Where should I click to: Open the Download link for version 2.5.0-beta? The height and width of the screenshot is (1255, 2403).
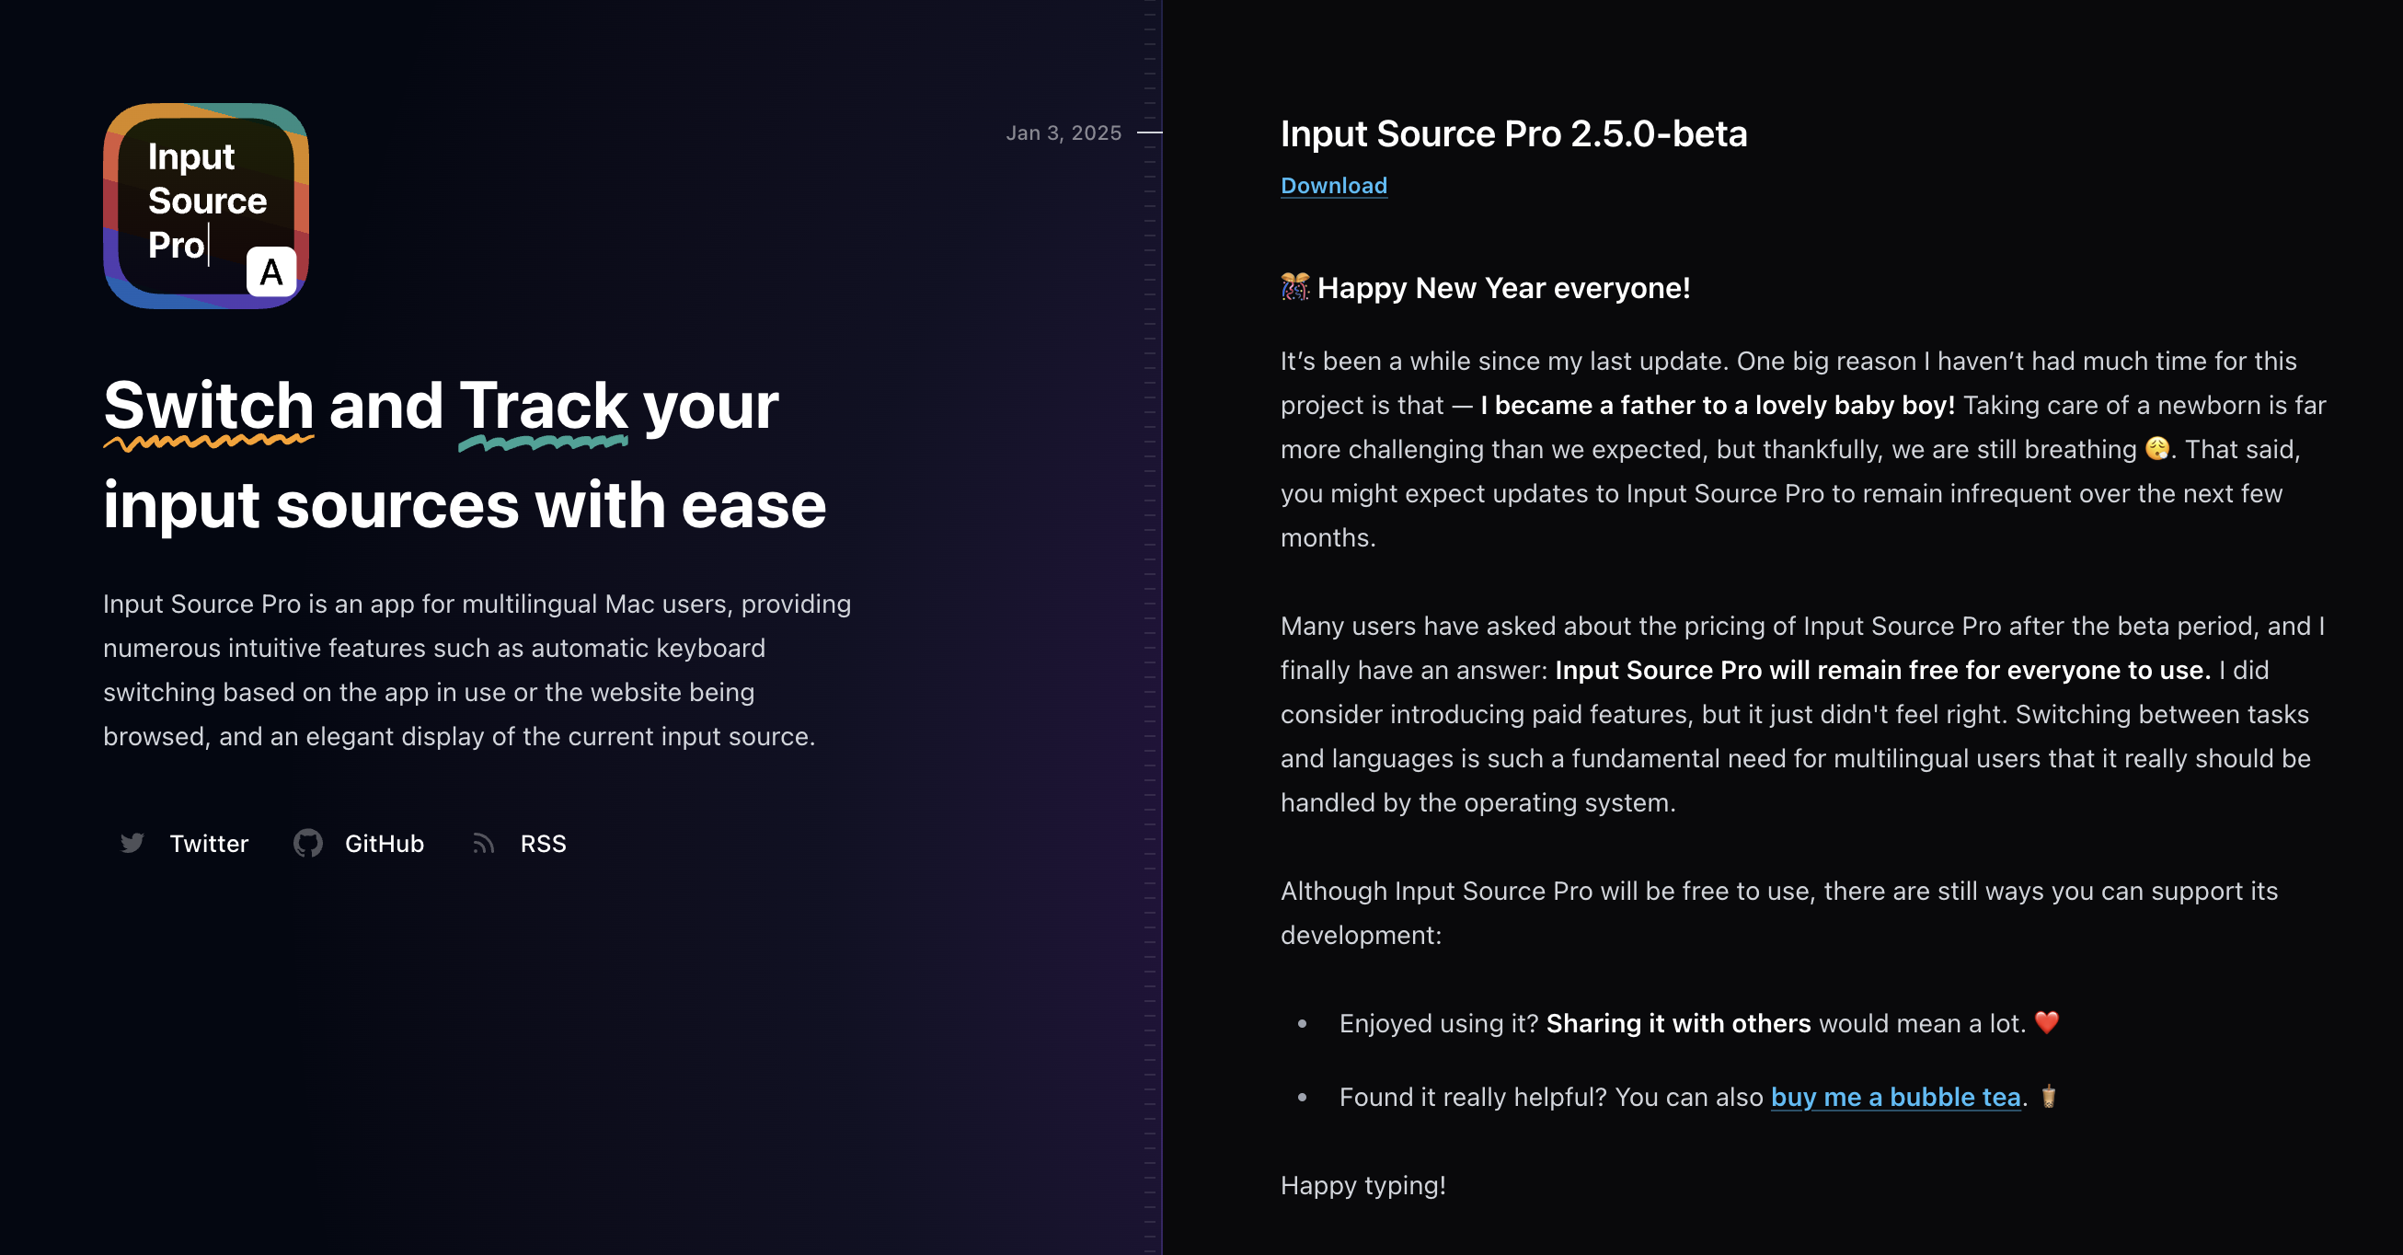pyautogui.click(x=1333, y=185)
